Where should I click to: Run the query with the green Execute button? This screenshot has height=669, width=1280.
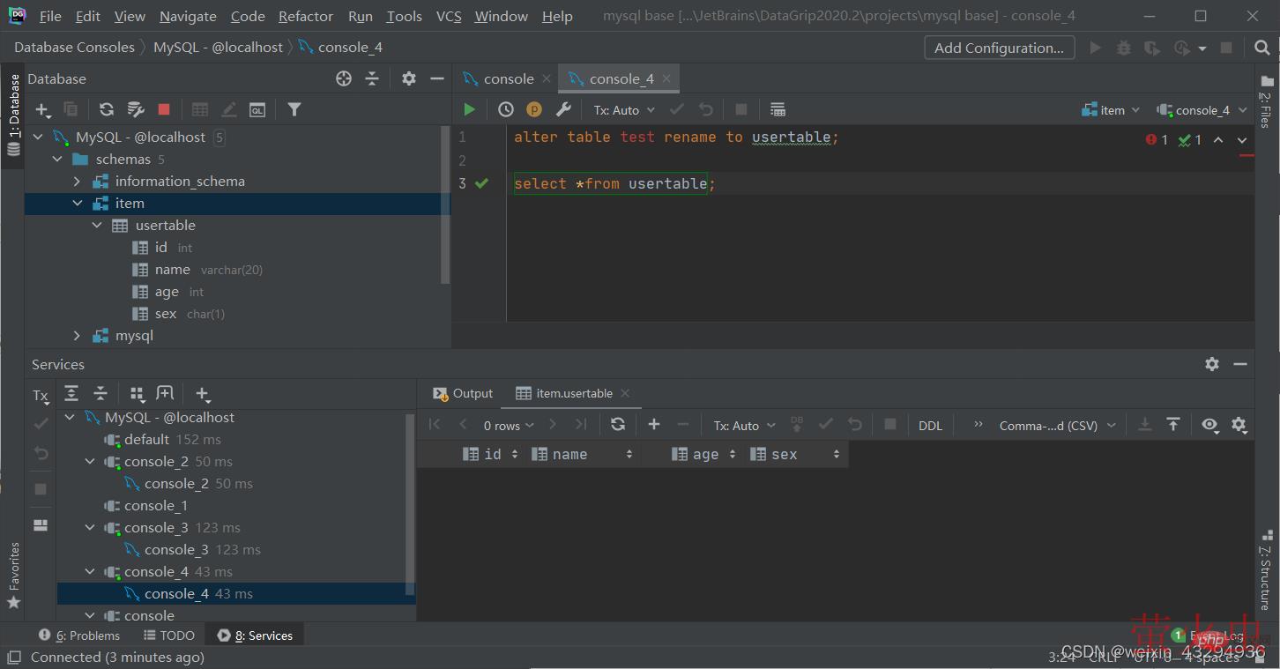coord(469,109)
